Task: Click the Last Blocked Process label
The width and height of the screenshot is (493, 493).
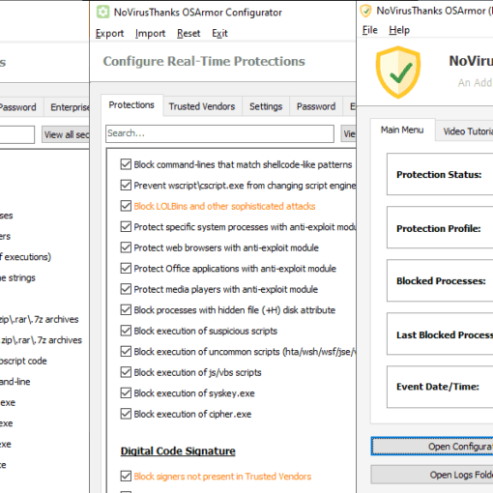Action: pyautogui.click(x=445, y=335)
